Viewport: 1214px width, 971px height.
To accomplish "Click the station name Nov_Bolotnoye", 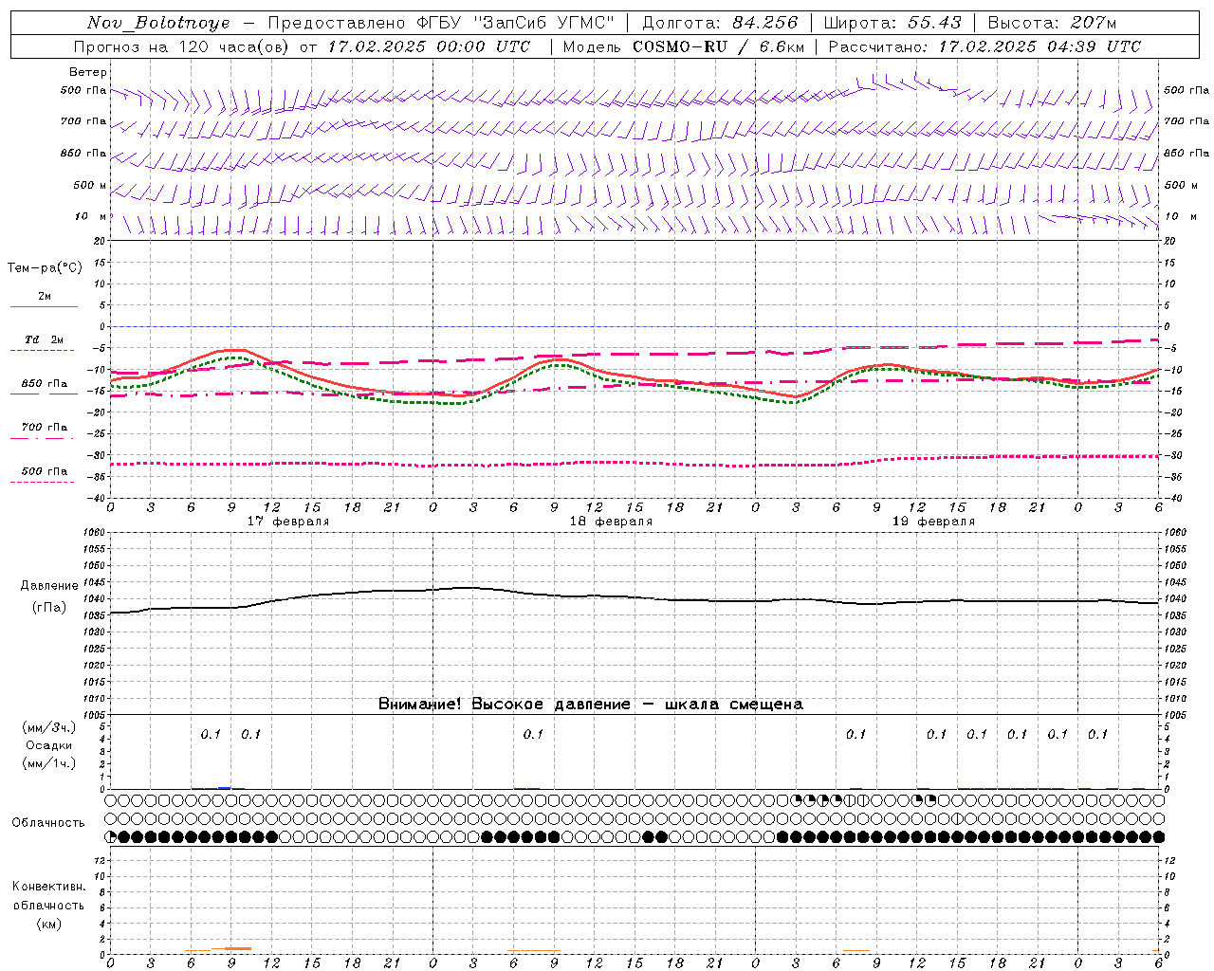I will click(x=158, y=23).
